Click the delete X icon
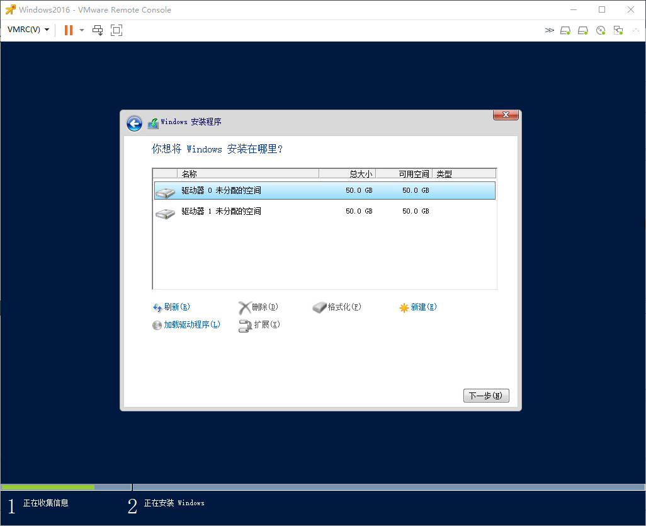646x526 pixels. pos(245,307)
